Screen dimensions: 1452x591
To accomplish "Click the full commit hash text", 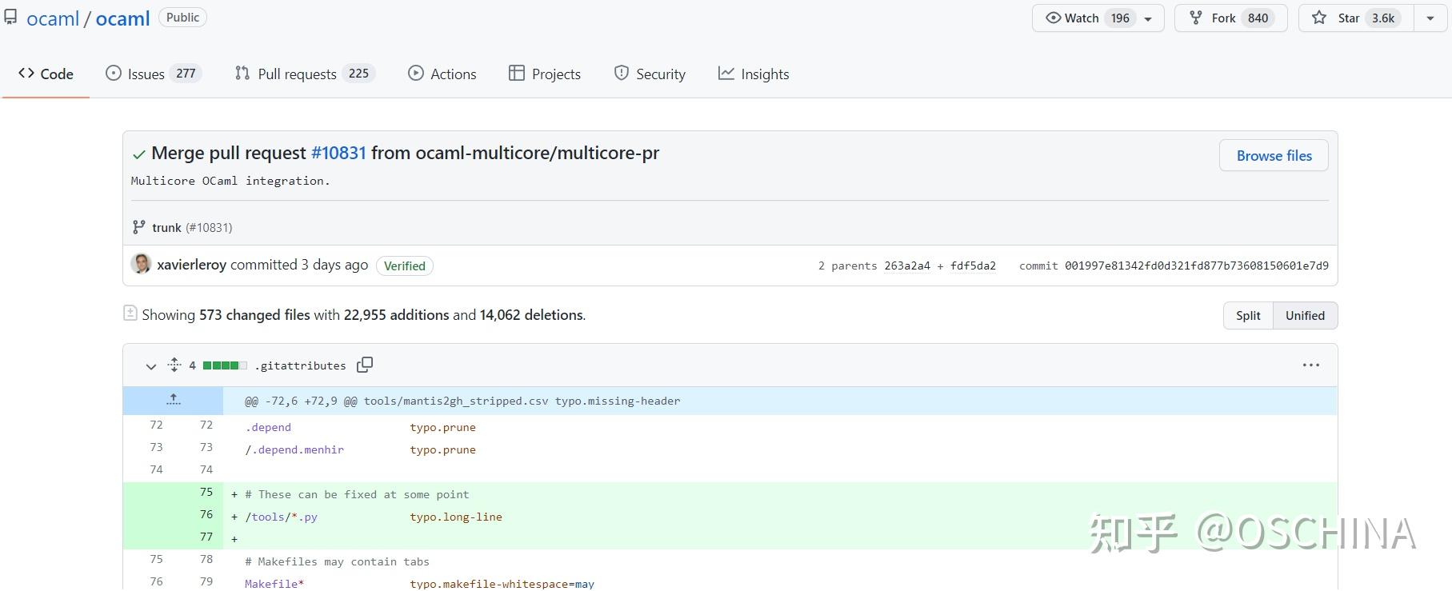I will [1196, 266].
